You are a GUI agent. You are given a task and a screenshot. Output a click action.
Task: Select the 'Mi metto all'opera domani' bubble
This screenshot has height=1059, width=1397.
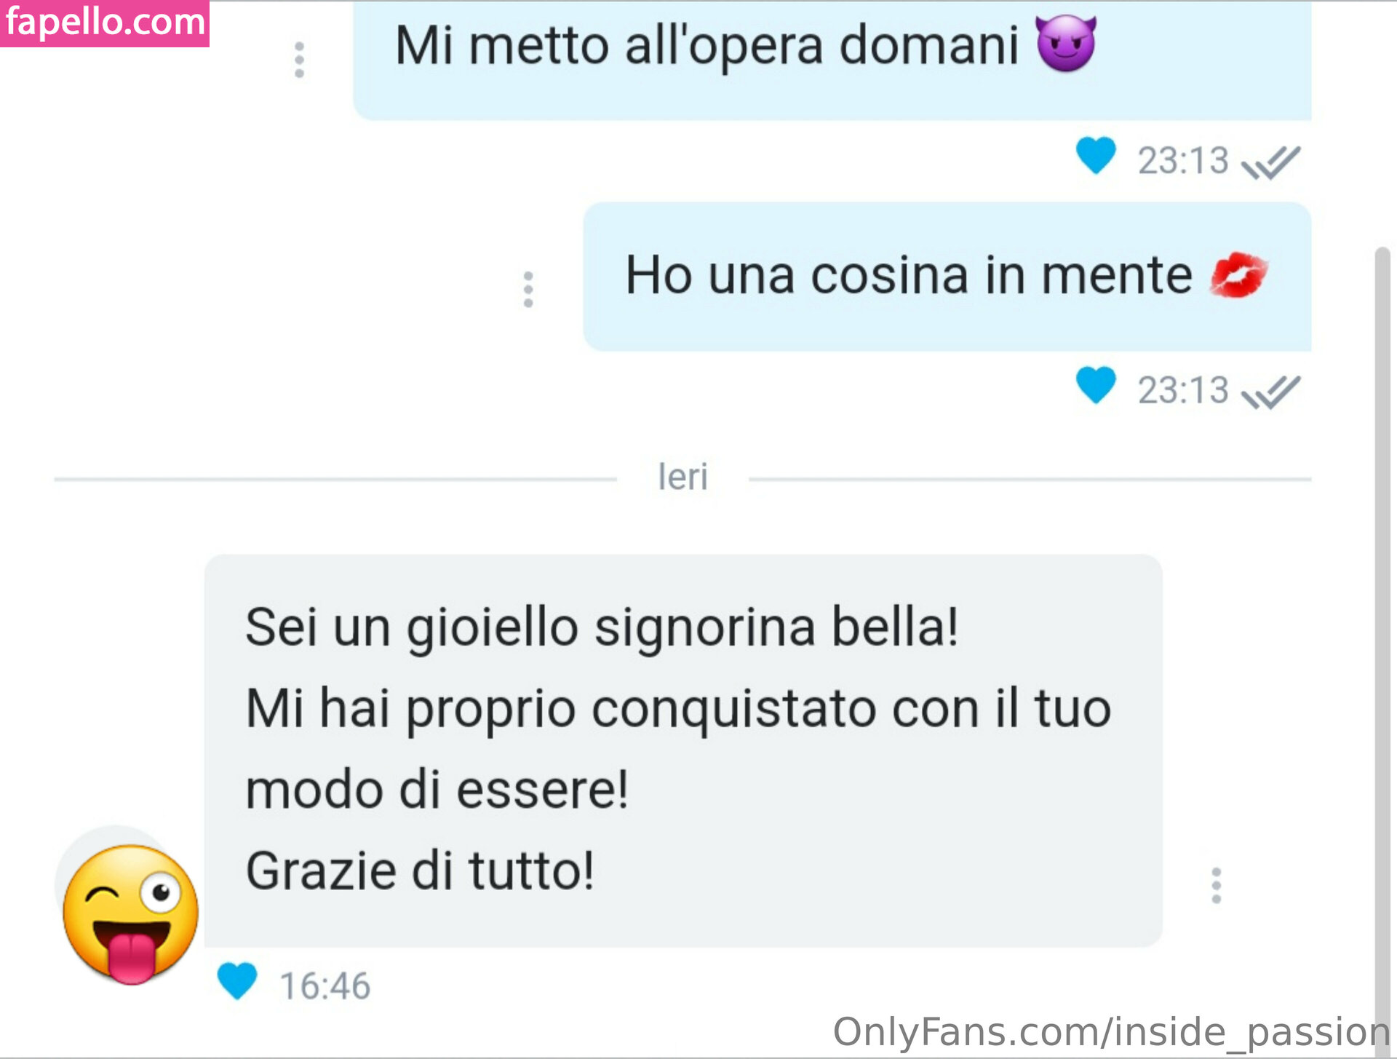pyautogui.click(x=832, y=60)
